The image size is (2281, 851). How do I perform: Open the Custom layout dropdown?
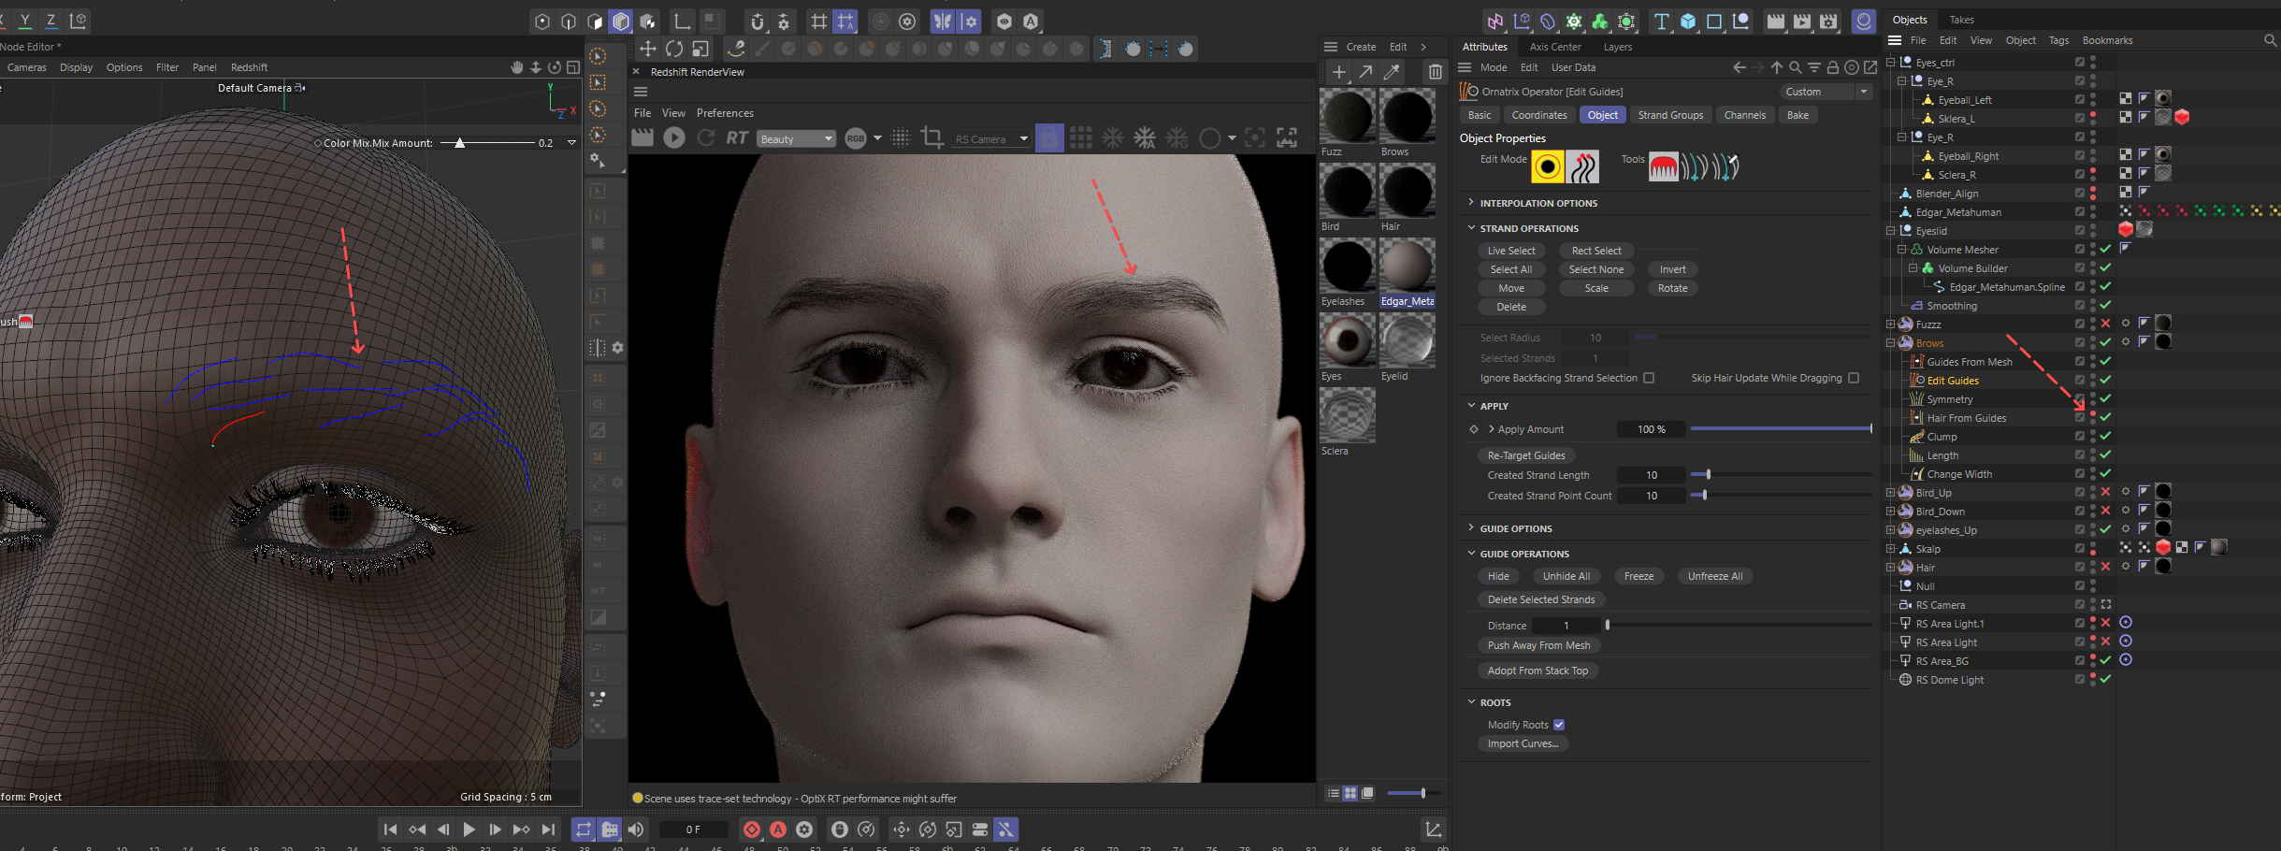pyautogui.click(x=1826, y=92)
